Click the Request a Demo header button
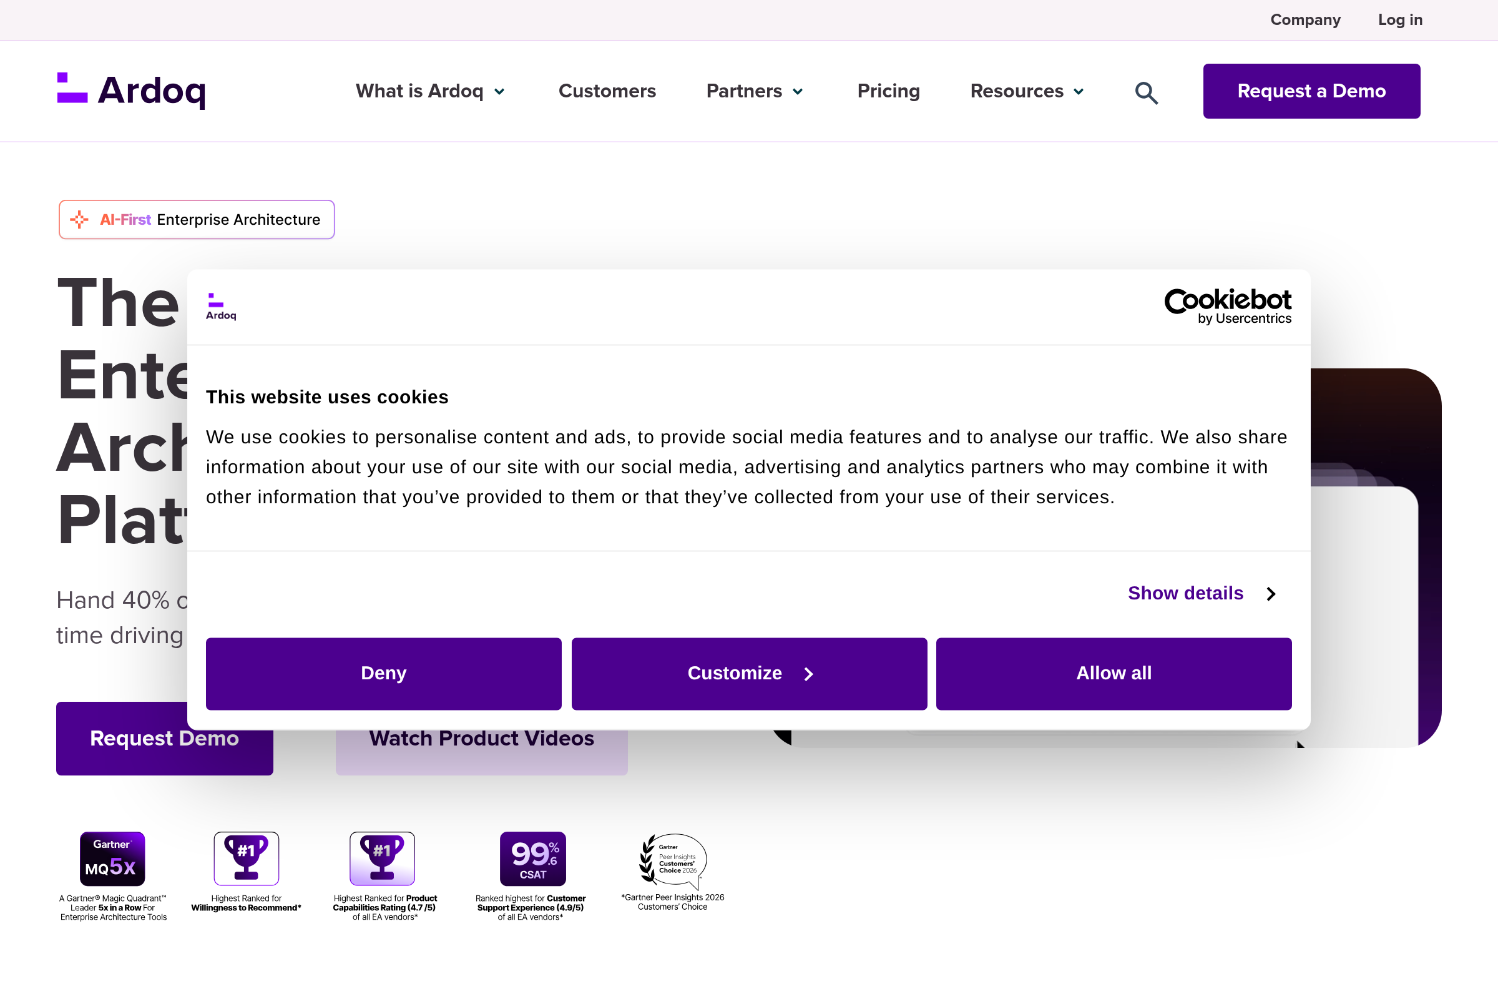This screenshot has width=1498, height=999. 1311,91
